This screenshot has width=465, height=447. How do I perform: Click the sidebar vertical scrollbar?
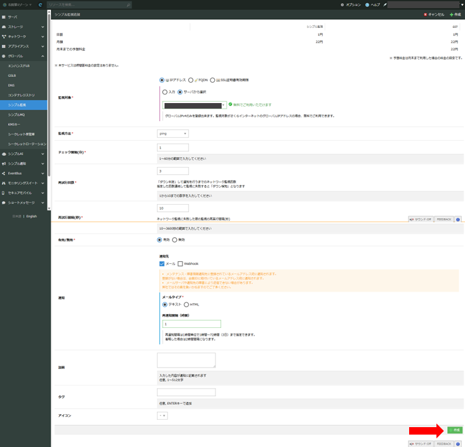tap(49, 93)
